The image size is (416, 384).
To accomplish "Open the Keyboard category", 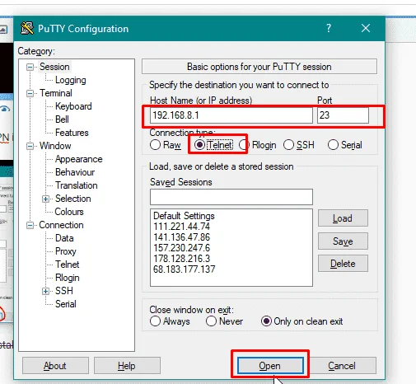I will (x=73, y=106).
